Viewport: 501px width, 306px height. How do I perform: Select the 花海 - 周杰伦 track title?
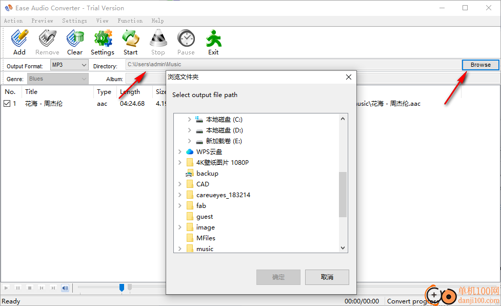pyautogui.click(x=44, y=104)
